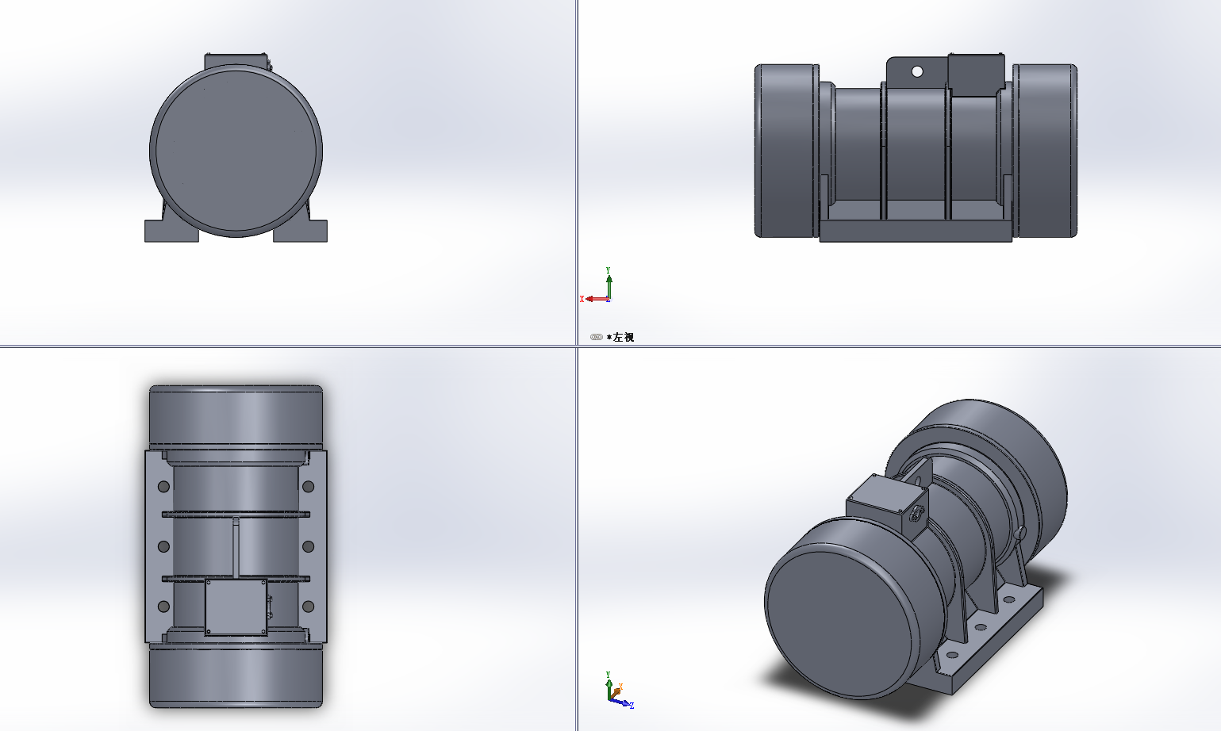Select the lifting lug hole in the left view

[917, 71]
